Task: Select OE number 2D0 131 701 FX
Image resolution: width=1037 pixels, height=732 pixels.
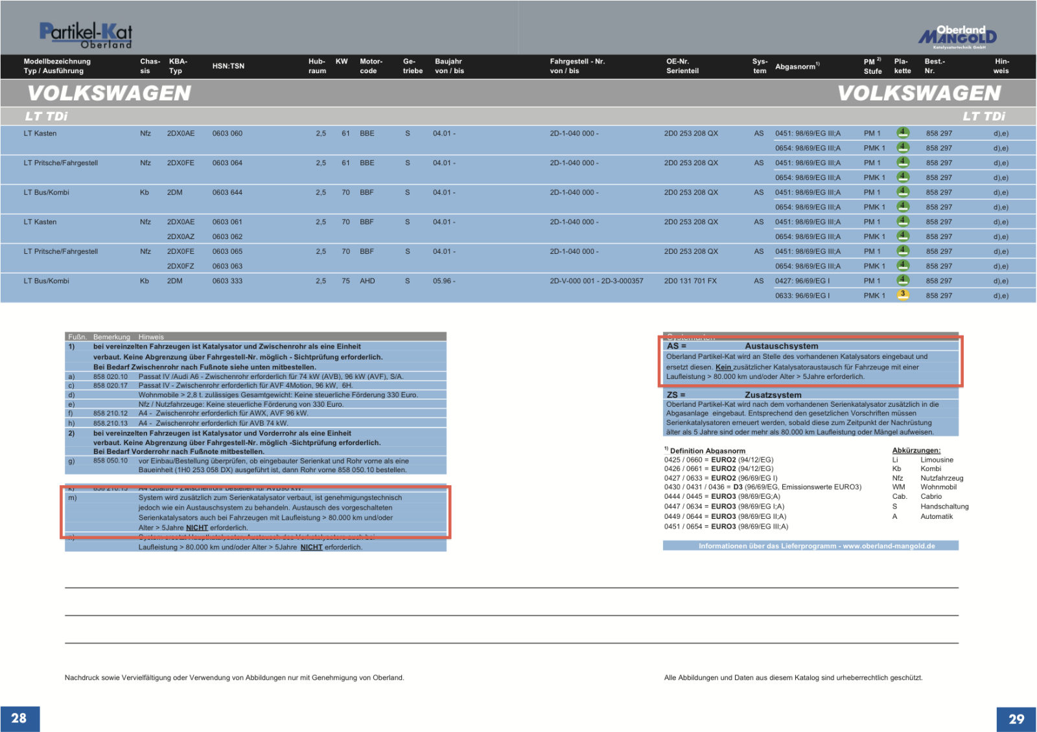Action: coord(690,281)
